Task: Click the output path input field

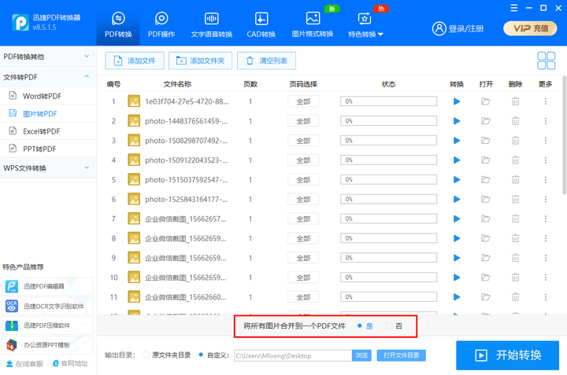Action: pos(293,355)
